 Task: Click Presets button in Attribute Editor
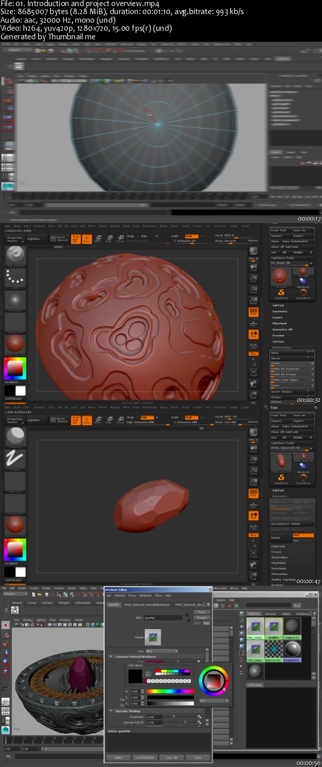[201, 617]
